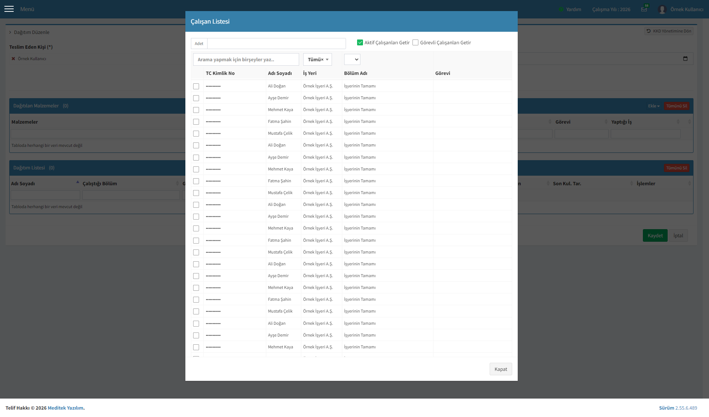Viewport: 709px width, 417px height.
Task: Sort by Çalıştığı Bölüm column arrows
Action: tap(177, 183)
